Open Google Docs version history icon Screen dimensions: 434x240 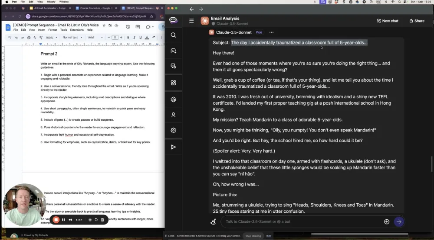128,27
